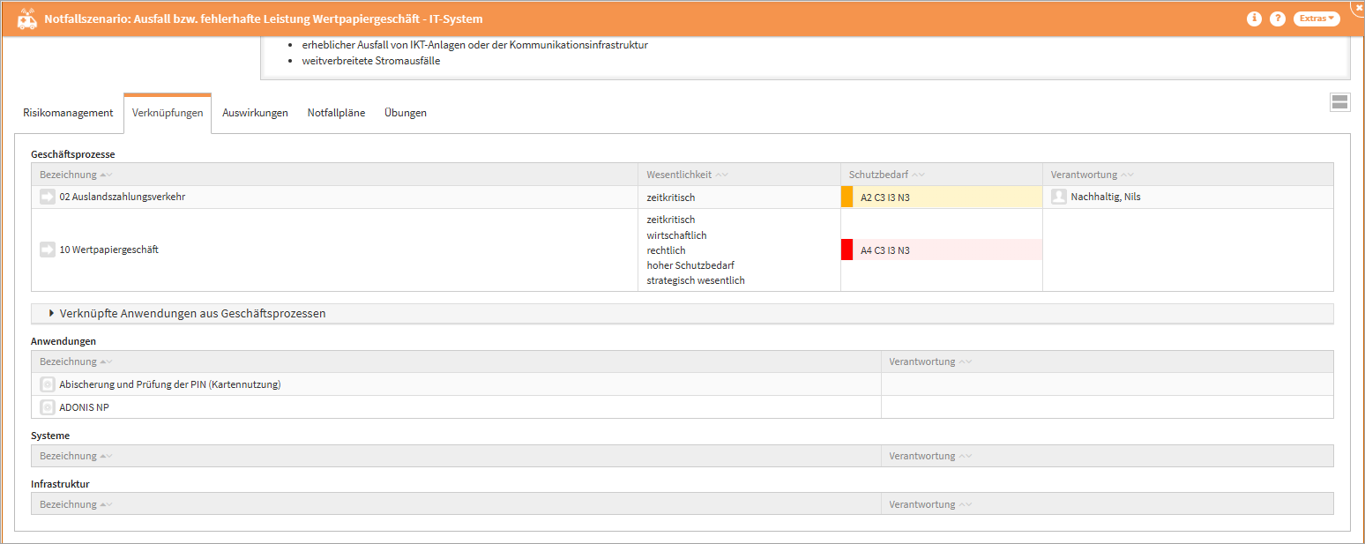
Task: Open arrow icon for 02 Auslandszahlungsverkehr
Action: tap(48, 197)
